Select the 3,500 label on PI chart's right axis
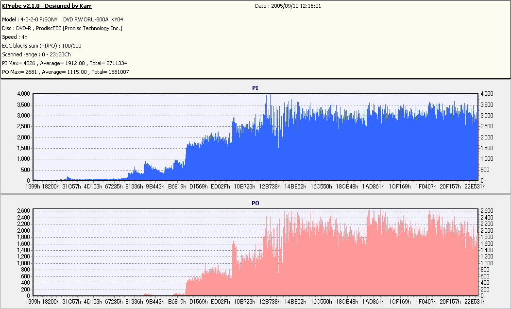This screenshot has width=511, height=309. pyautogui.click(x=487, y=105)
